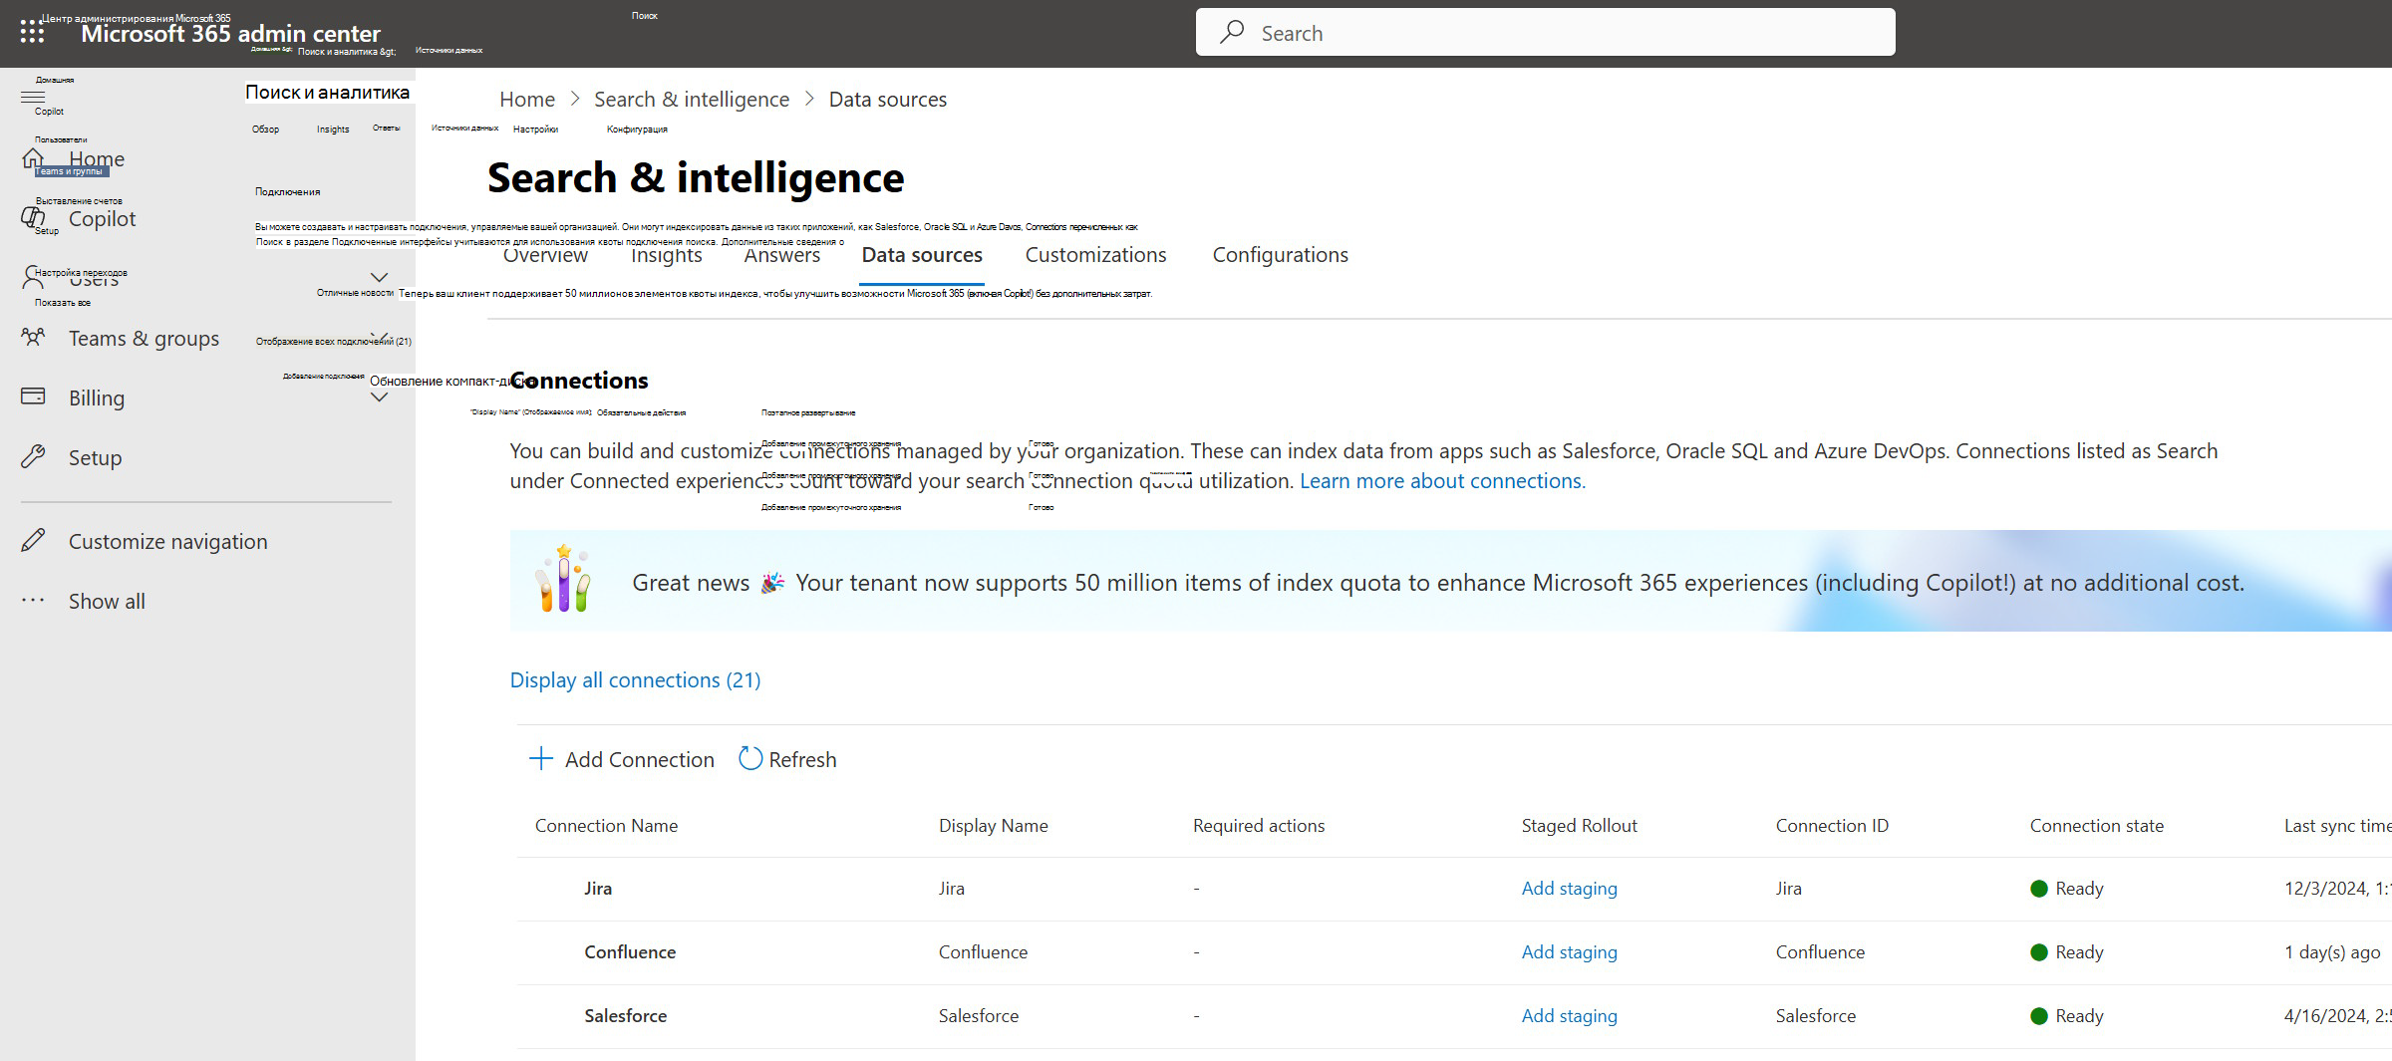Open Billing in the sidebar
Image resolution: width=2392 pixels, height=1061 pixels.
(x=97, y=398)
